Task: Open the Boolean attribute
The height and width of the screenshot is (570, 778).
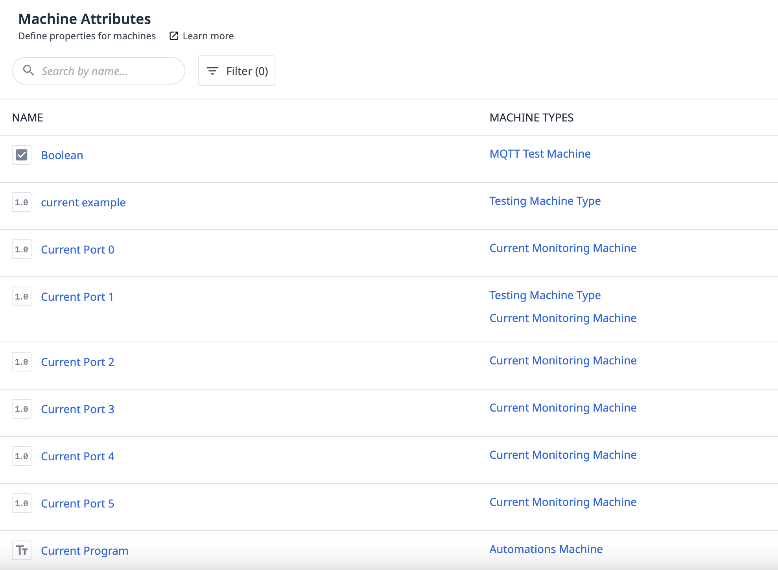Action: click(x=62, y=155)
